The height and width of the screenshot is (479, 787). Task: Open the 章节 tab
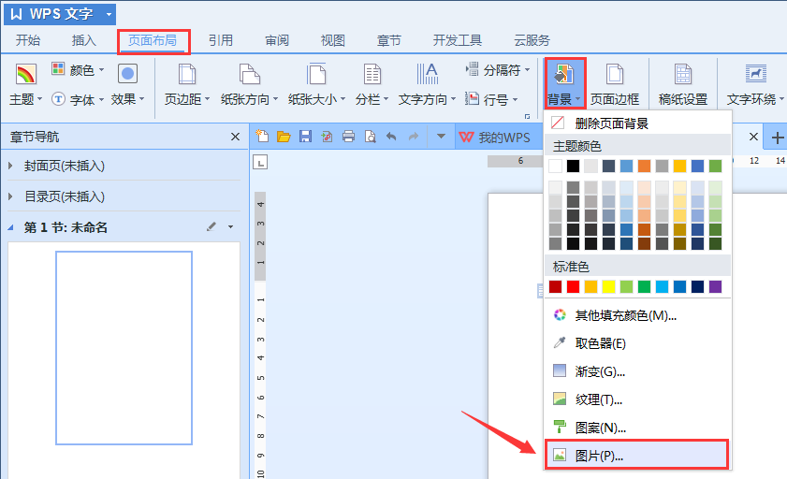point(389,40)
